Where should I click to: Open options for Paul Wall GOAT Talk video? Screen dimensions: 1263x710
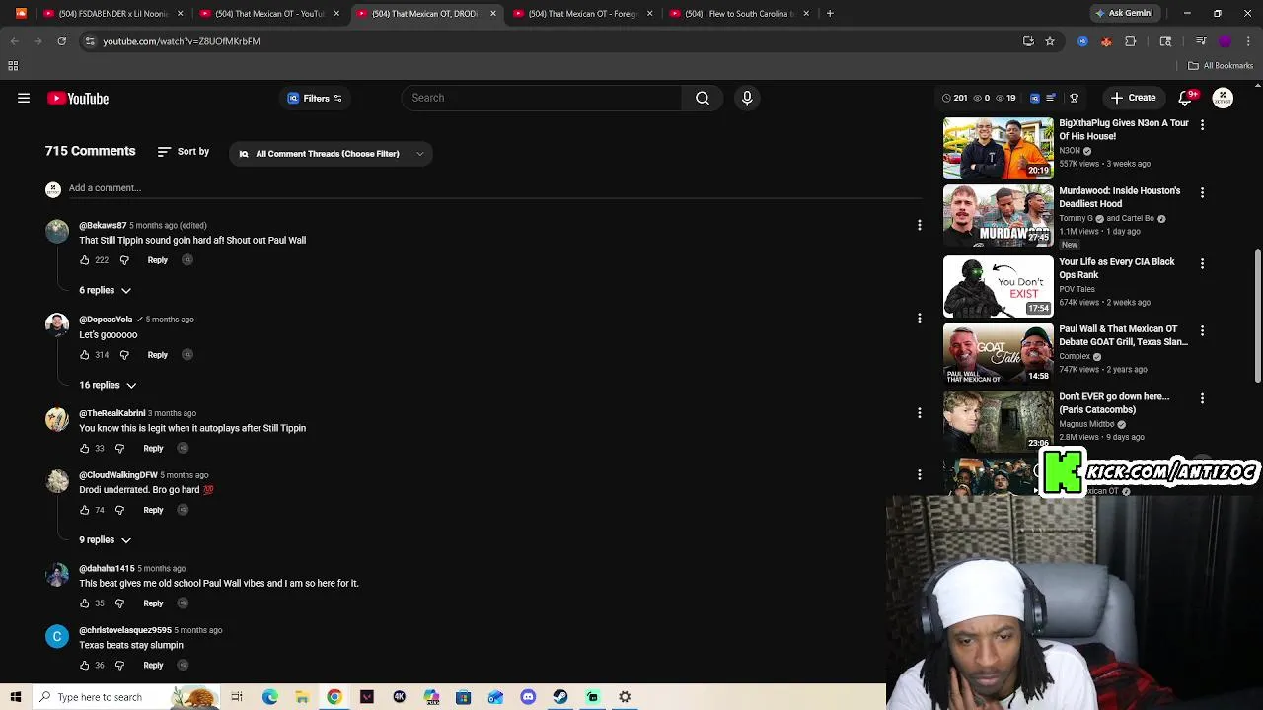(1202, 330)
